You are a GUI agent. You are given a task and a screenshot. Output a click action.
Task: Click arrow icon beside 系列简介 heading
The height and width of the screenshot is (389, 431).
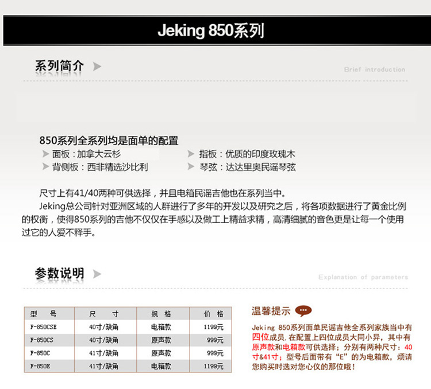97,67
